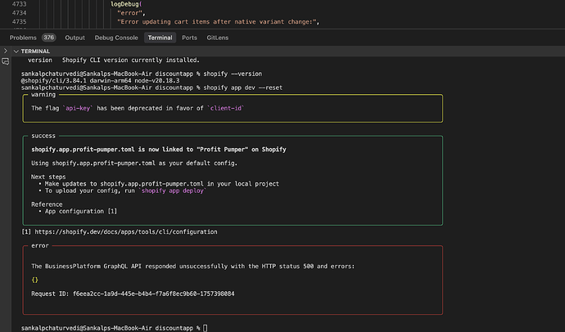Switch to the Output tab
Viewport: 565px width, 332px height.
[75, 38]
